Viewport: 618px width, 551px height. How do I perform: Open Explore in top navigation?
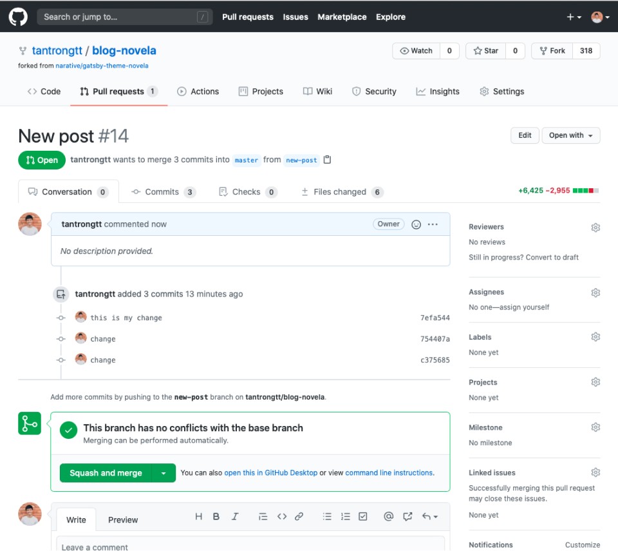tap(390, 17)
